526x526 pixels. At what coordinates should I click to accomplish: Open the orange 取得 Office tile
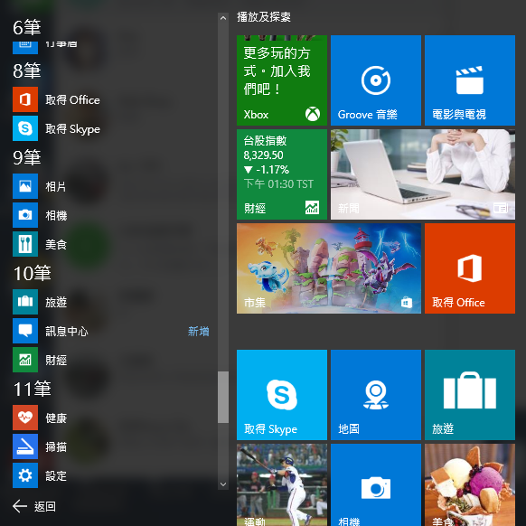[470, 268]
